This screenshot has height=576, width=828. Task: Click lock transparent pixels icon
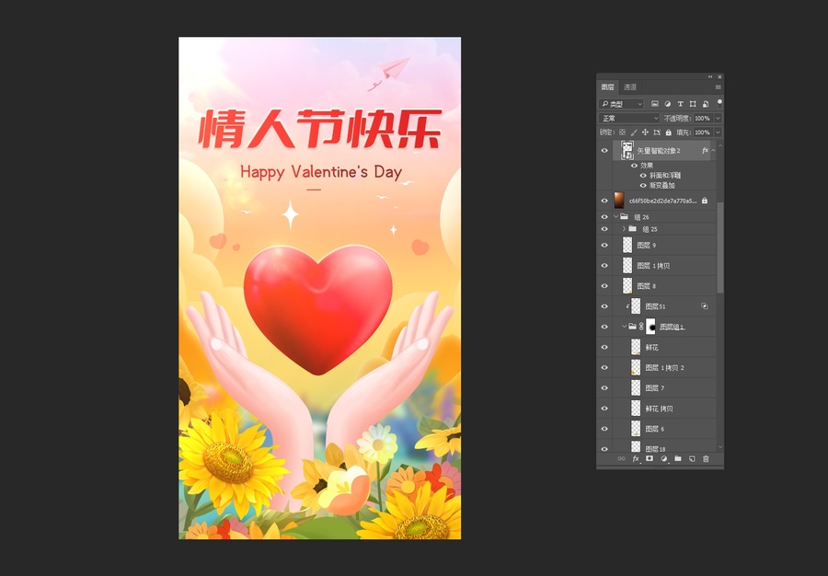click(x=622, y=132)
